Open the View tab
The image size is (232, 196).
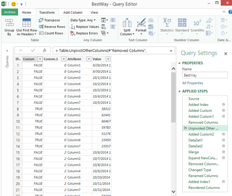(94, 12)
